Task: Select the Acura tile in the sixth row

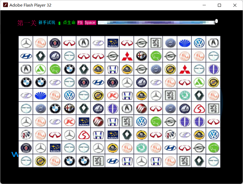Action: pyautogui.click(x=127, y=109)
